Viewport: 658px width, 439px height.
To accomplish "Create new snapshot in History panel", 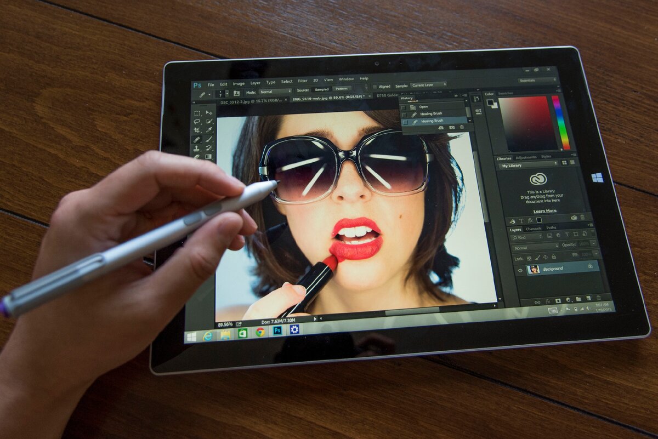I will [452, 127].
